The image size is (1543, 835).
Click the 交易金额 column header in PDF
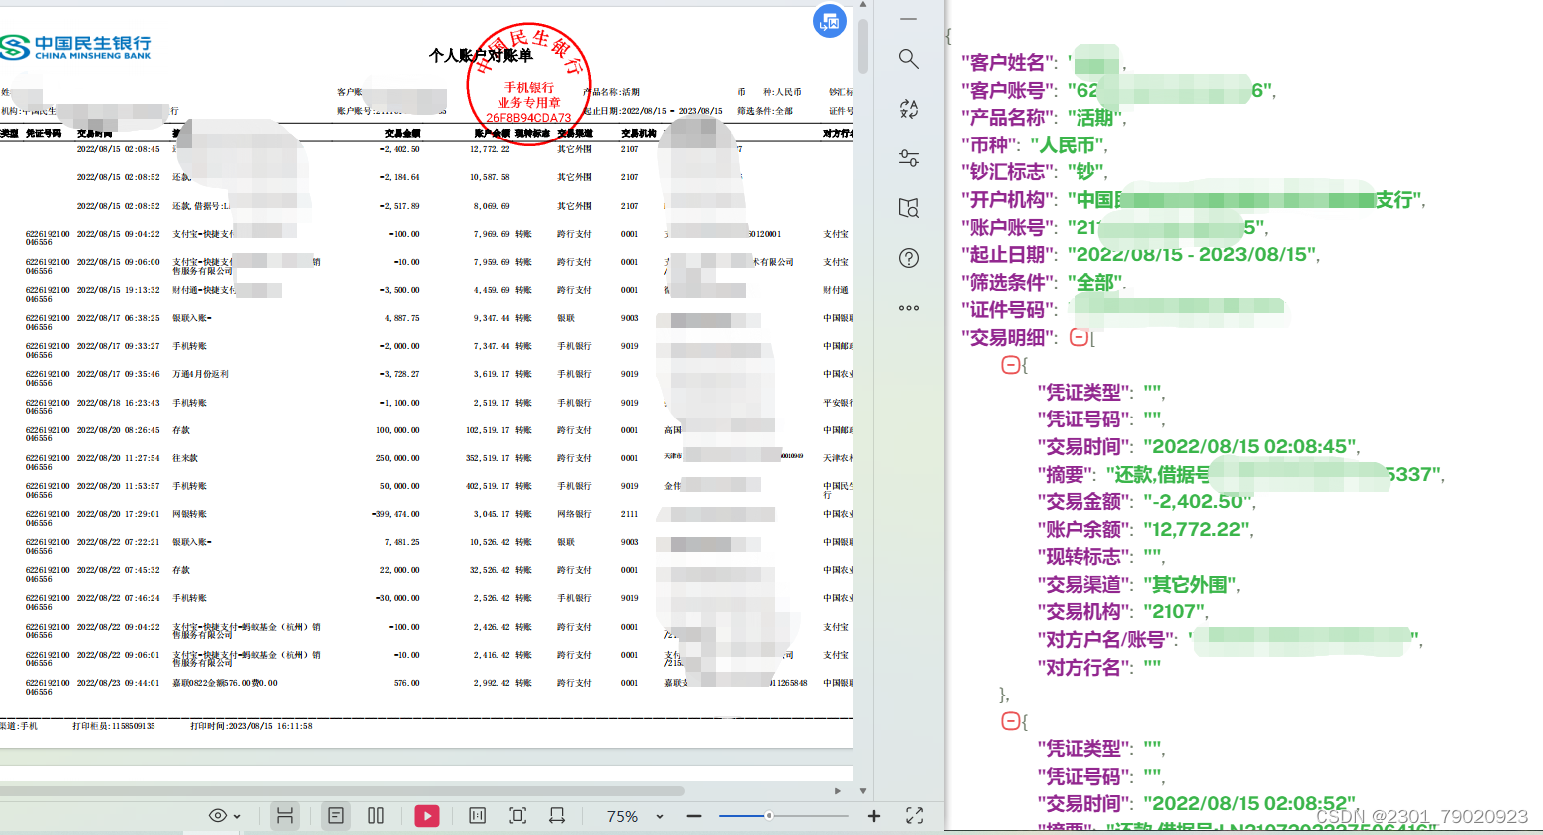pos(403,133)
